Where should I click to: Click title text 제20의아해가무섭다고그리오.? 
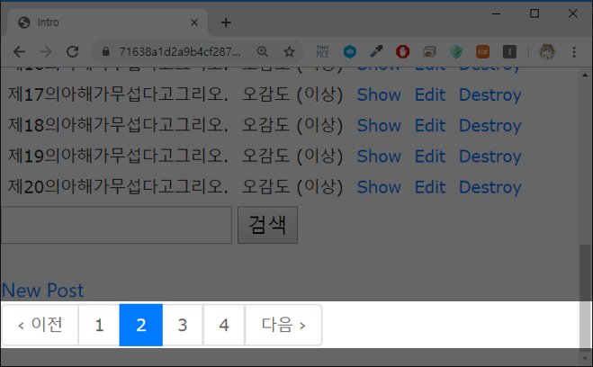click(118, 187)
